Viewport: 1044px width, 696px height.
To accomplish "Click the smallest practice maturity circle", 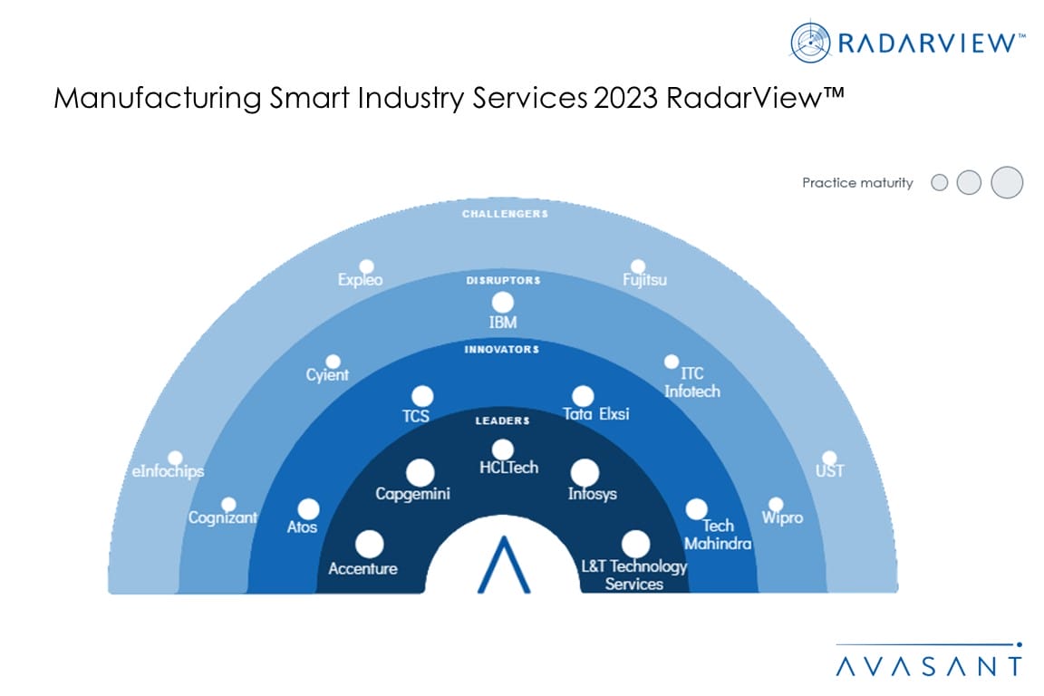I will [940, 183].
